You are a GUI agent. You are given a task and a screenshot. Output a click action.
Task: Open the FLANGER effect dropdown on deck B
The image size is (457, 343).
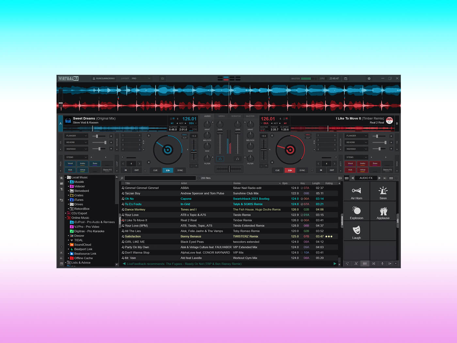tap(356, 136)
